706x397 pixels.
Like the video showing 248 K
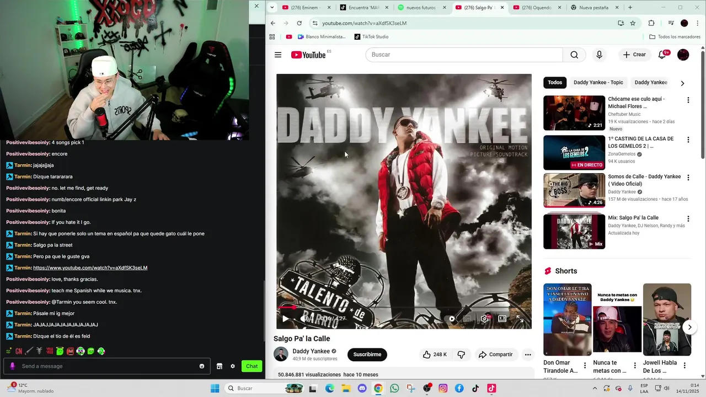435,355
